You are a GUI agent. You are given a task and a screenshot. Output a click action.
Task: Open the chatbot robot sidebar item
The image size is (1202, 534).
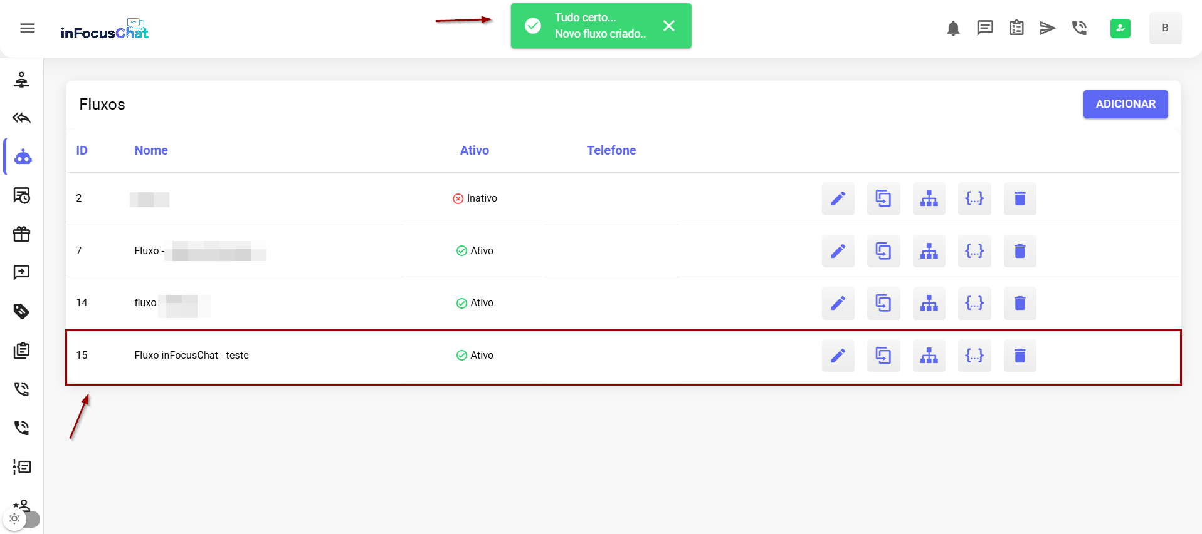click(23, 157)
